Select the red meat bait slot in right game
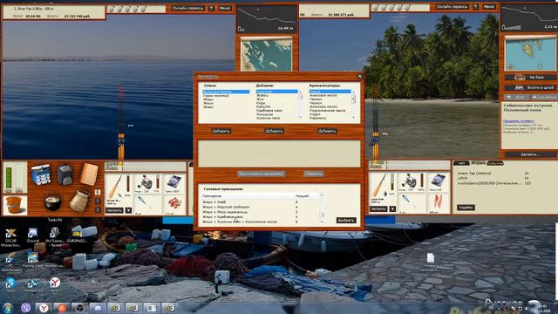 click(x=438, y=203)
